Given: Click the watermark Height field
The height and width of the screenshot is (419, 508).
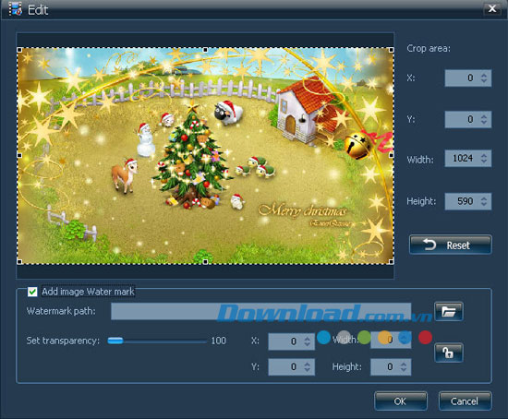Looking at the screenshot, I should (x=391, y=367).
